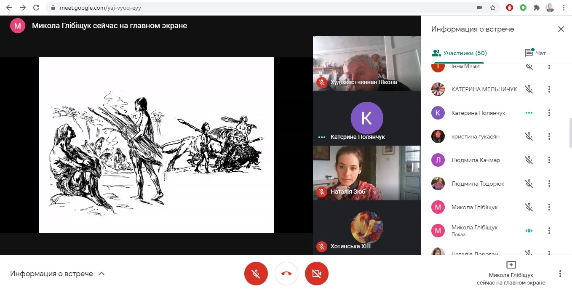This screenshot has height=290, width=572.
Task: Select Художественная Школа video tile
Action: [x=367, y=63]
